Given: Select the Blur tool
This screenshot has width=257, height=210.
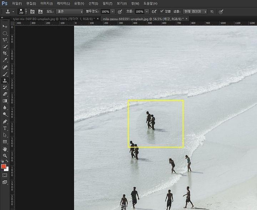Looking at the screenshot, I should point(5,107).
